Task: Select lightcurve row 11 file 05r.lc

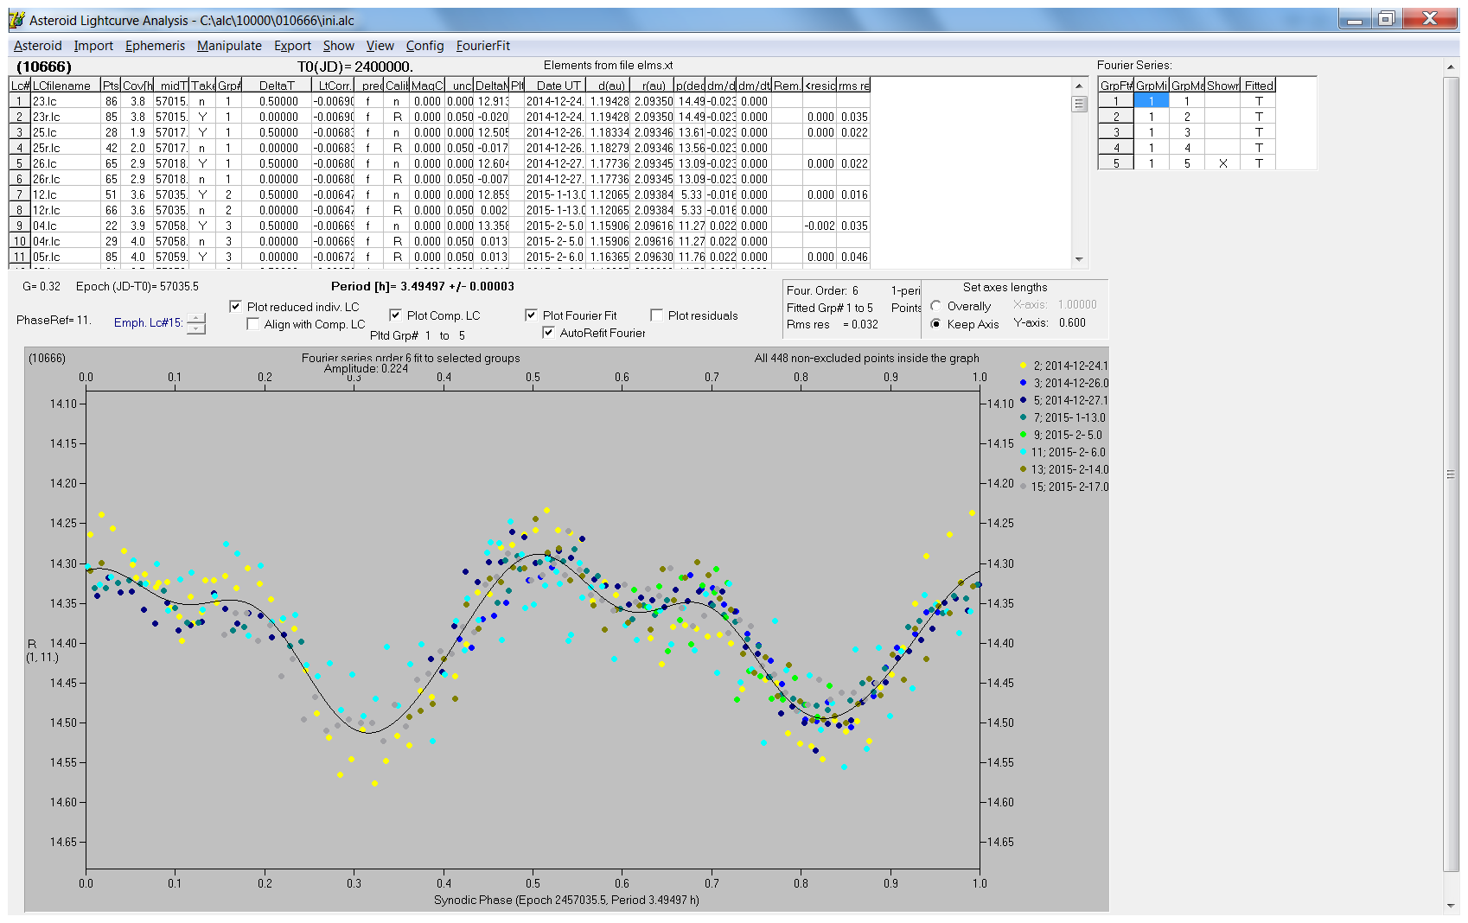Action: pos(439,257)
